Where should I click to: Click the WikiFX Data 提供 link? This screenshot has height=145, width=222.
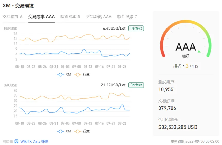(34, 141)
